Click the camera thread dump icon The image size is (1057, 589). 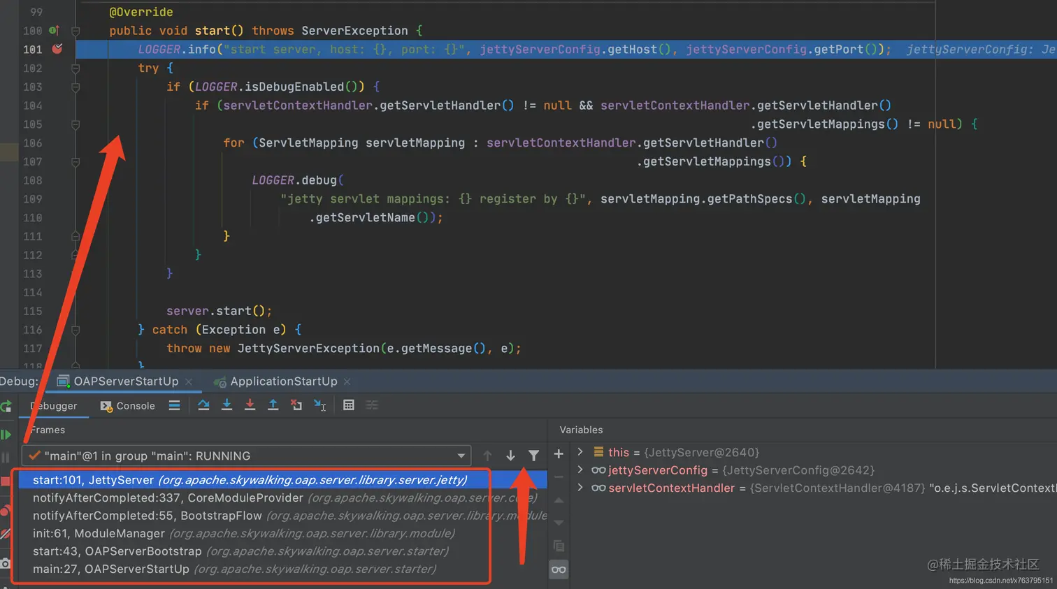coord(5,563)
